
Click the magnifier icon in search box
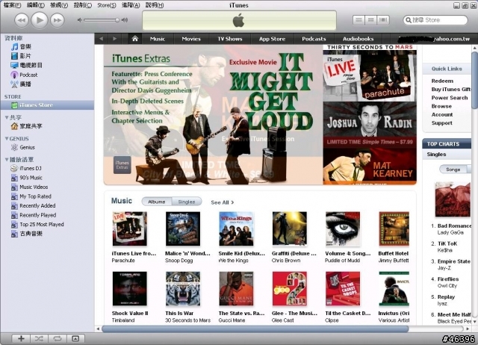pyautogui.click(x=409, y=20)
